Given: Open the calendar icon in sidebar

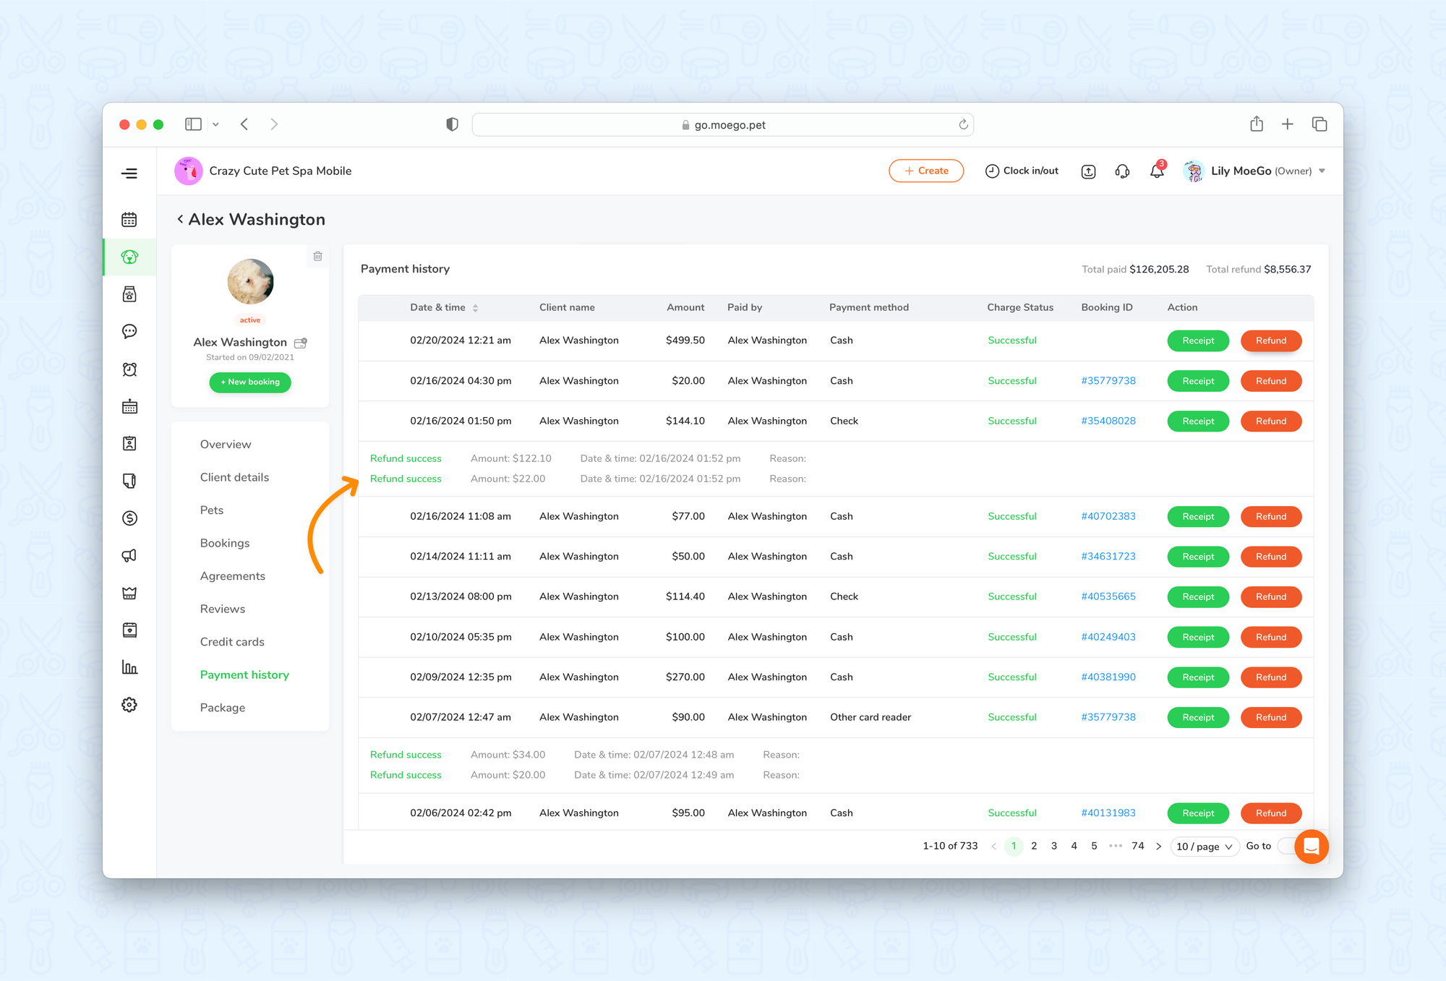Looking at the screenshot, I should pos(129,220).
